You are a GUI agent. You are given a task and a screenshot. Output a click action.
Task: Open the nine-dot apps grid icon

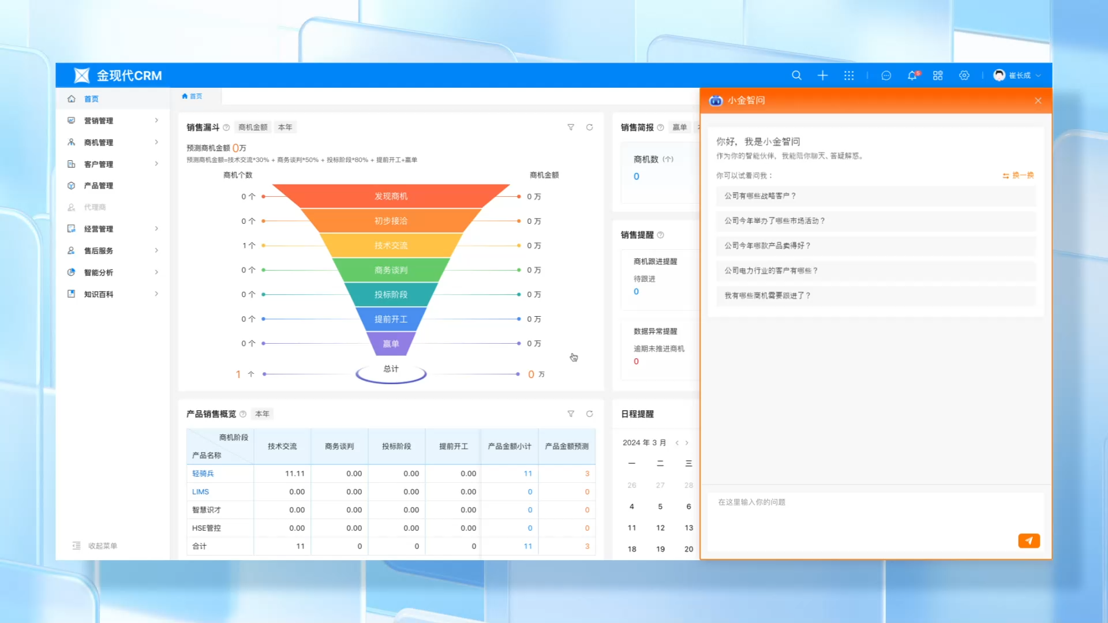pyautogui.click(x=848, y=76)
